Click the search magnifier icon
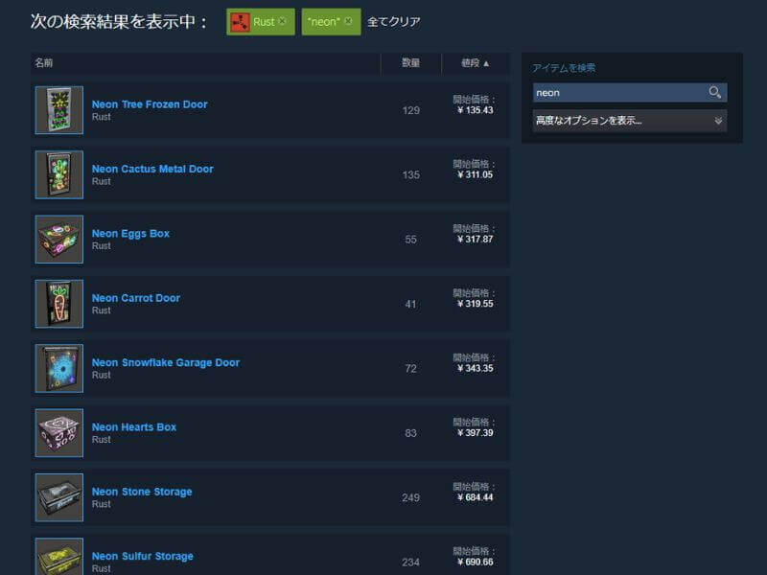 coord(714,92)
